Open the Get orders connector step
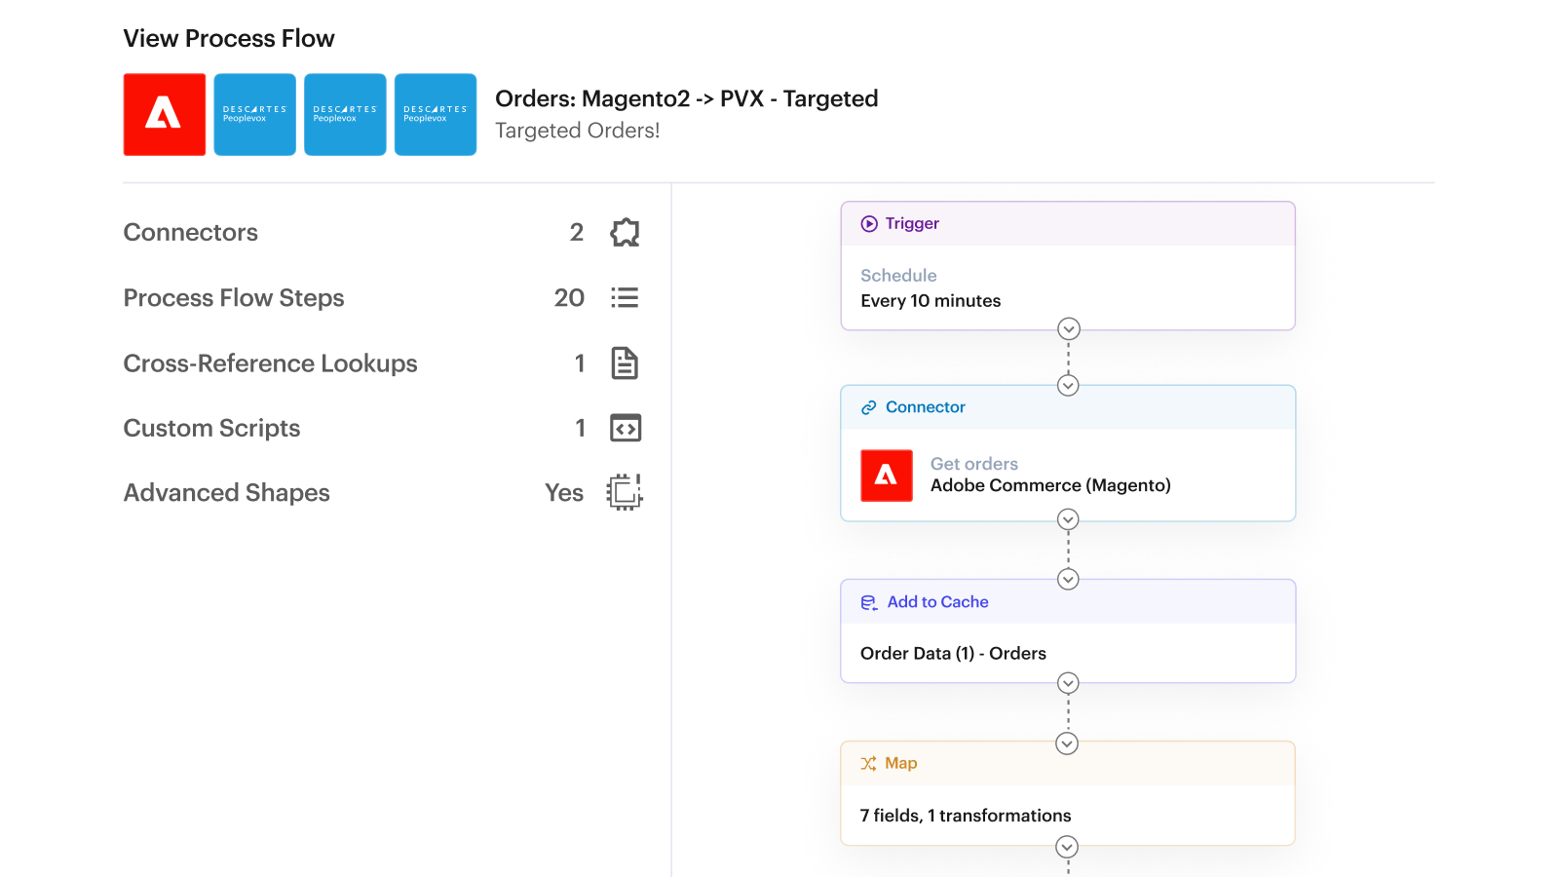1559x877 pixels. click(1050, 476)
